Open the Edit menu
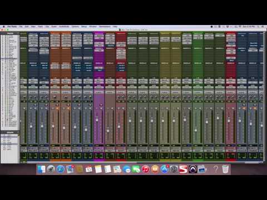 tap(27, 27)
